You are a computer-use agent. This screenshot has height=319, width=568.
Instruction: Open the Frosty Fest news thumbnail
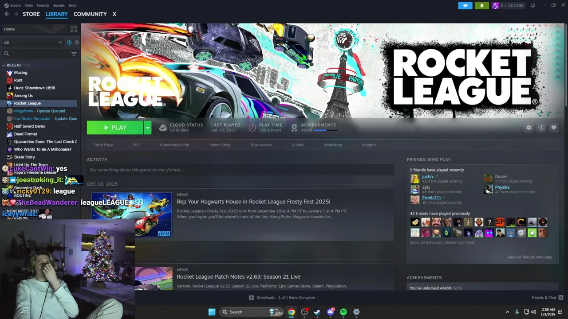131,215
